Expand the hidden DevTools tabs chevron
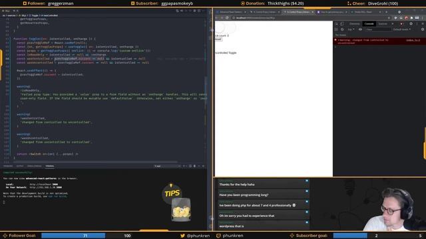 [392, 24]
